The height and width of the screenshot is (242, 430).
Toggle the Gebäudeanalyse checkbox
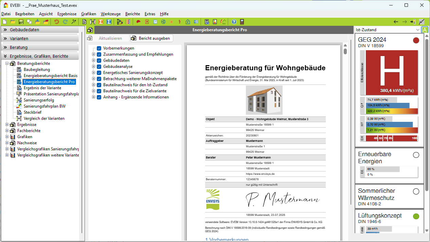pos(99,67)
